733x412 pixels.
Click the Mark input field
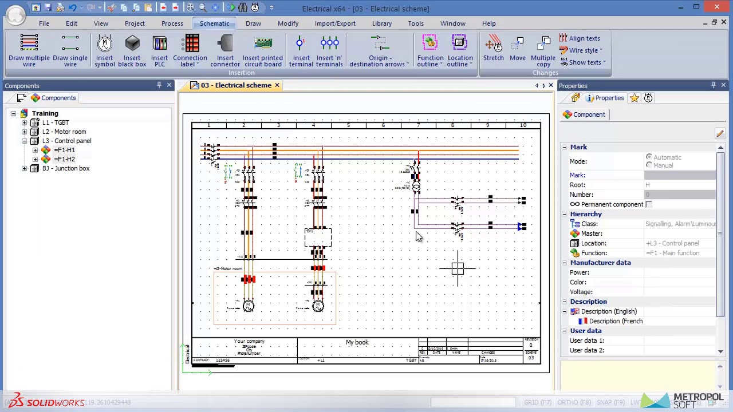point(681,175)
